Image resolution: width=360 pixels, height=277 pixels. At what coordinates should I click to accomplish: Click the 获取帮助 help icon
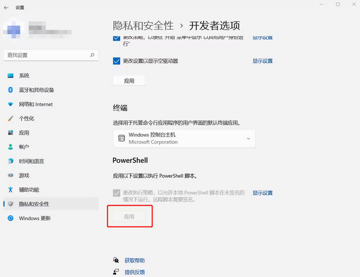pyautogui.click(x=116, y=260)
